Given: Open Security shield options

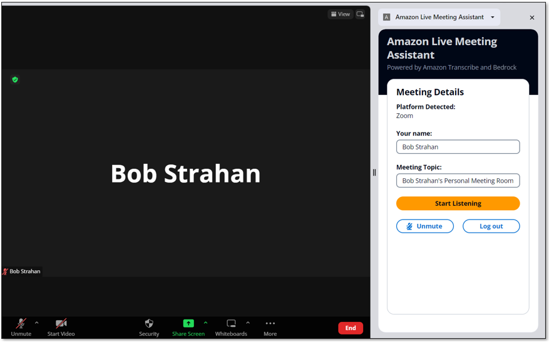Looking at the screenshot, I should pos(149,328).
